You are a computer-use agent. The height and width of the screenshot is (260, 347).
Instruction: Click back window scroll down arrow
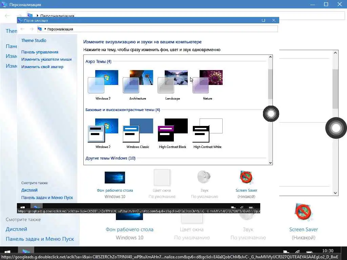click(x=335, y=193)
